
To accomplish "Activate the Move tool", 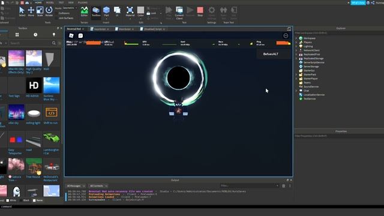I will [x=31, y=11].
